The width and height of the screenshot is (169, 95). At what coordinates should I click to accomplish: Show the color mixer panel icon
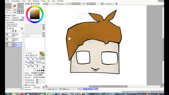34,4
